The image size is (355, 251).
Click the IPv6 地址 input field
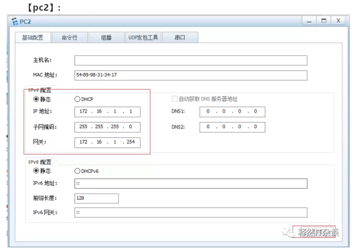pos(191,184)
